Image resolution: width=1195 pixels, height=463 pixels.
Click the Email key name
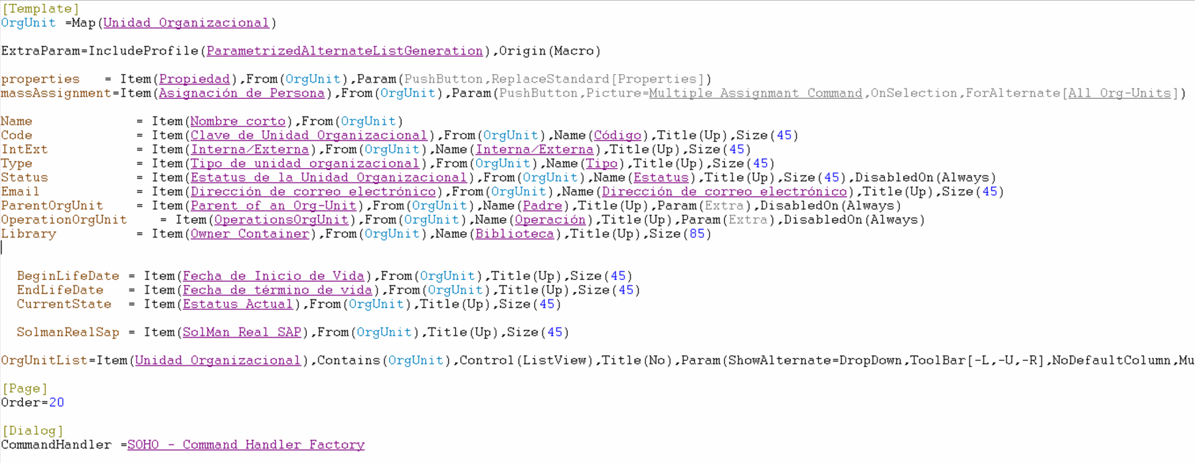pyautogui.click(x=21, y=192)
